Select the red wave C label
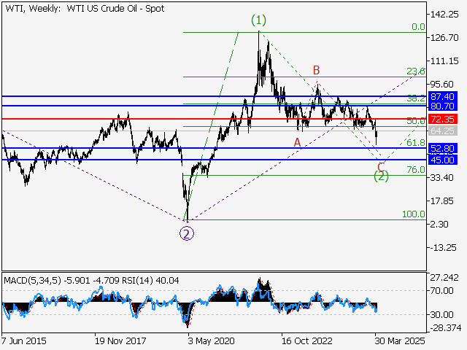The height and width of the screenshot is (350, 467). tap(381, 165)
